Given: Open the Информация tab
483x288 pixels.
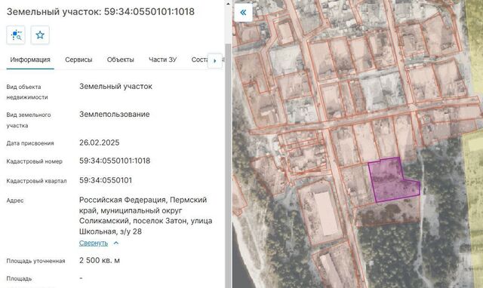Looking at the screenshot, I should [x=30, y=60].
